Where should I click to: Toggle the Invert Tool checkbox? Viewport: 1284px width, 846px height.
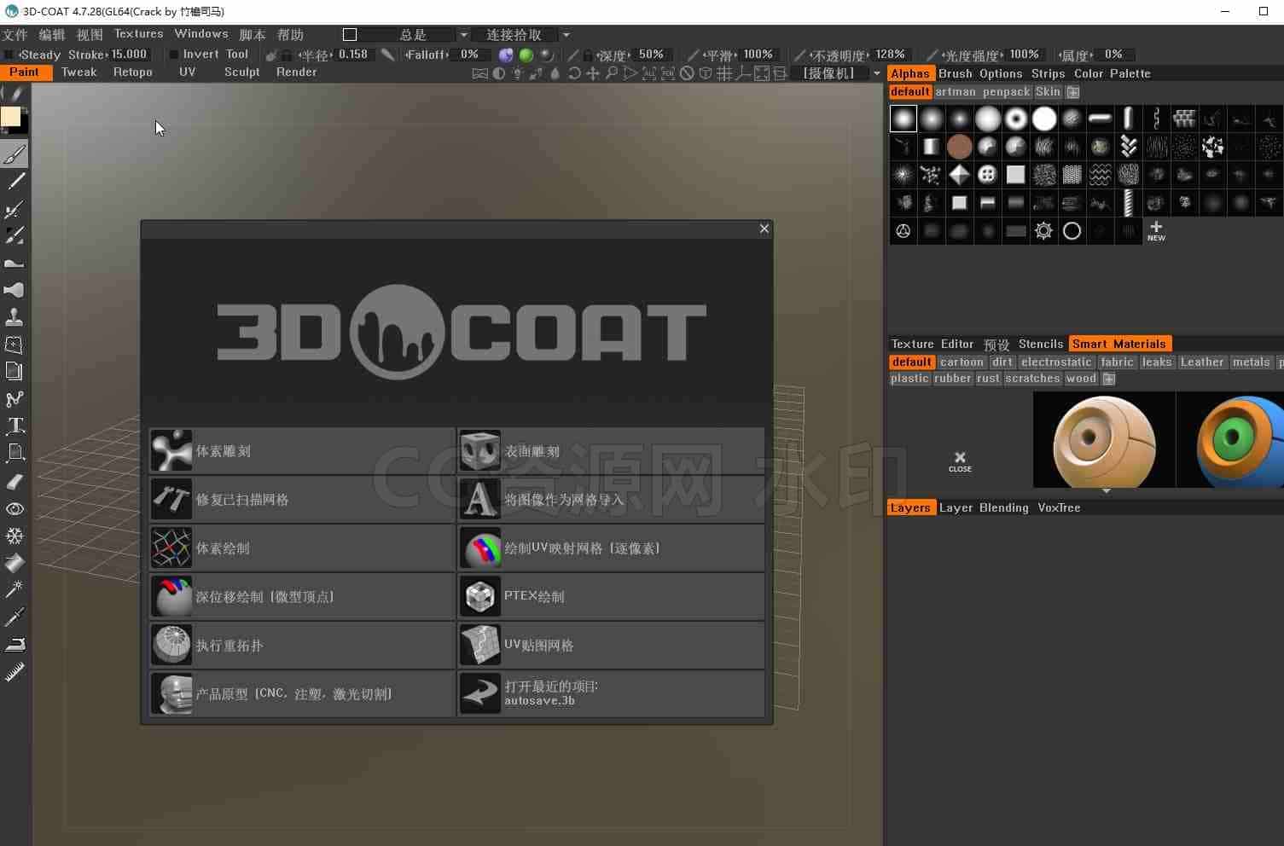point(174,55)
